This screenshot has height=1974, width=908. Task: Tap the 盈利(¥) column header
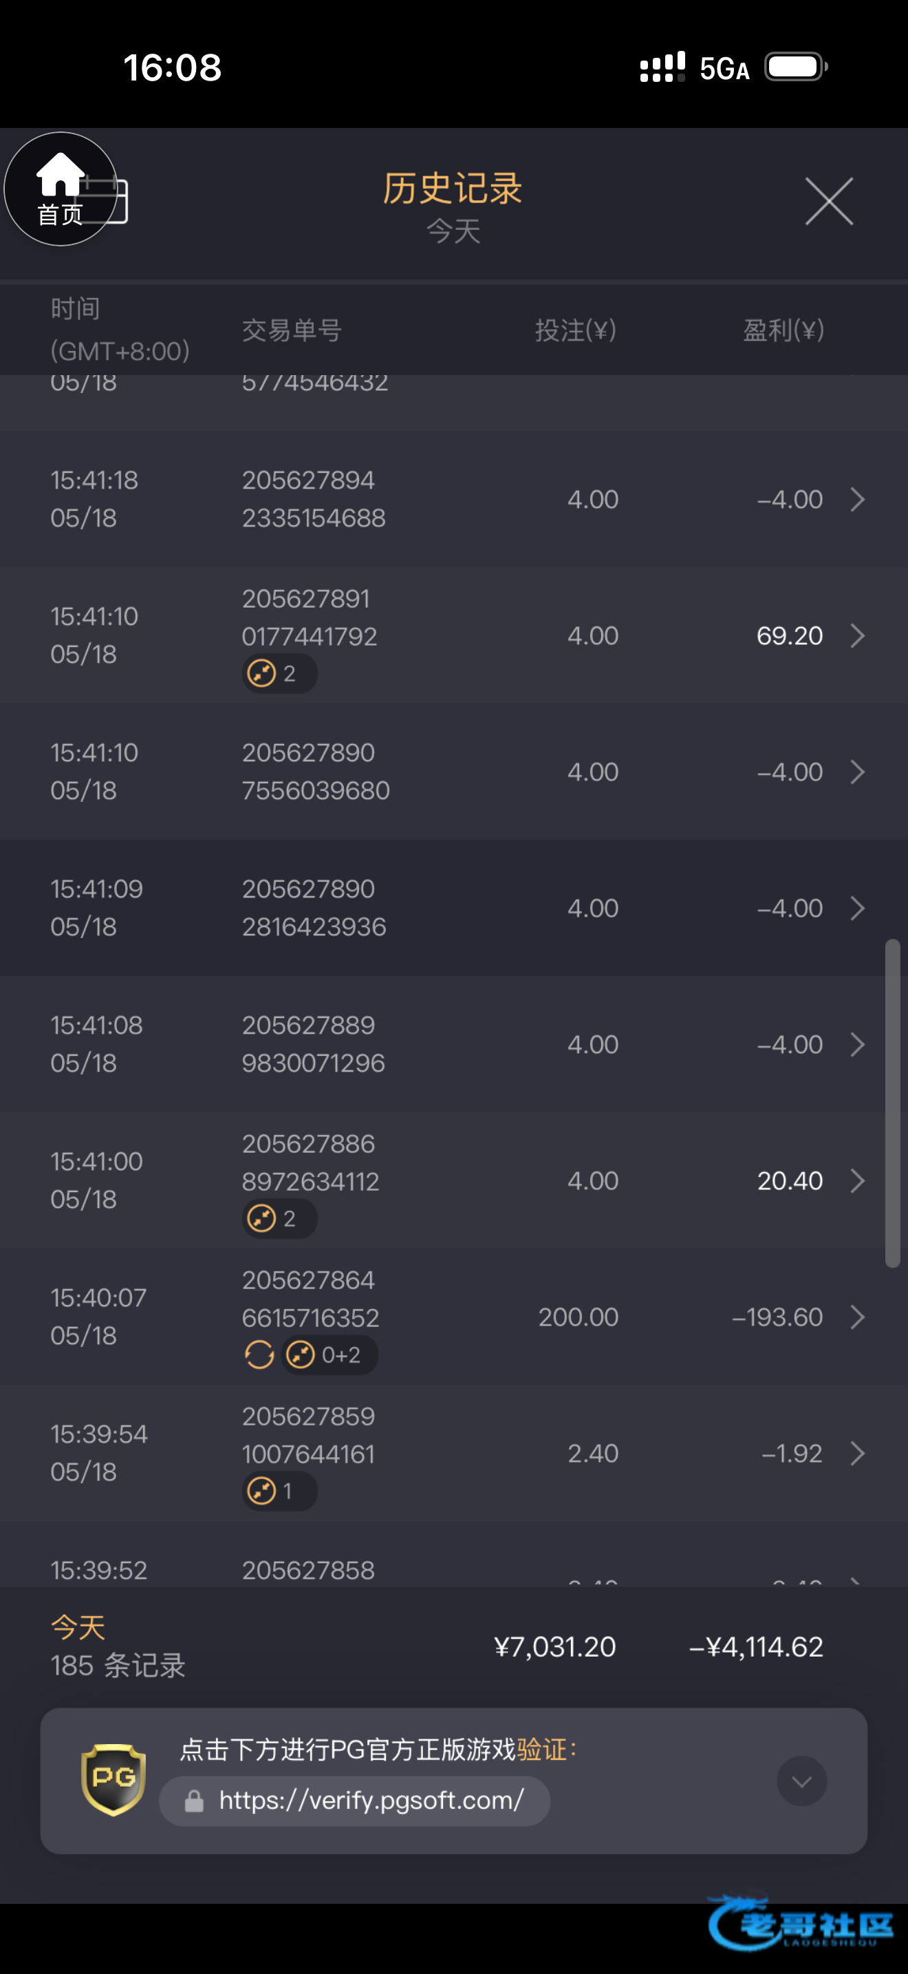tap(783, 330)
